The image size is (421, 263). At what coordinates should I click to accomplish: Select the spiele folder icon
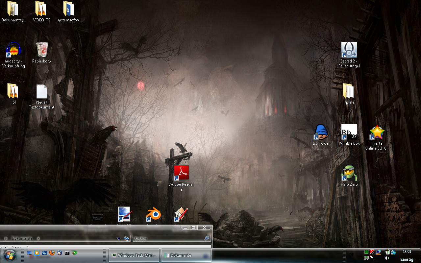pyautogui.click(x=349, y=91)
